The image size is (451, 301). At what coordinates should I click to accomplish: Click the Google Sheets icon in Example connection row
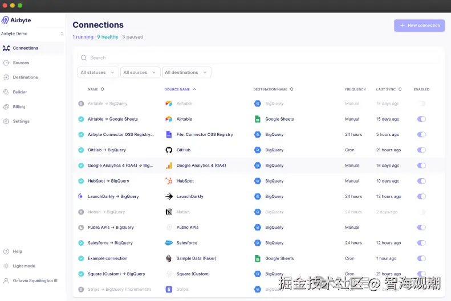(x=257, y=258)
